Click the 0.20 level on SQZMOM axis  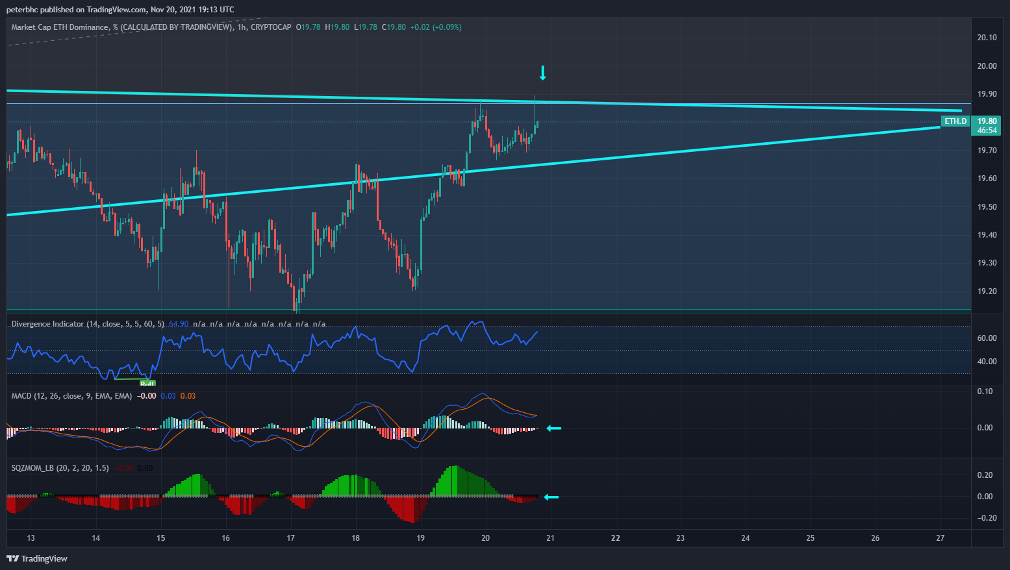tap(985, 475)
